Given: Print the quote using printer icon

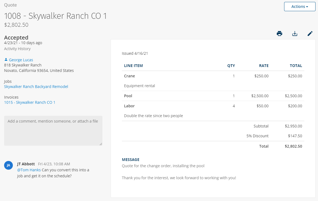Looking at the screenshot, I should click(279, 33).
